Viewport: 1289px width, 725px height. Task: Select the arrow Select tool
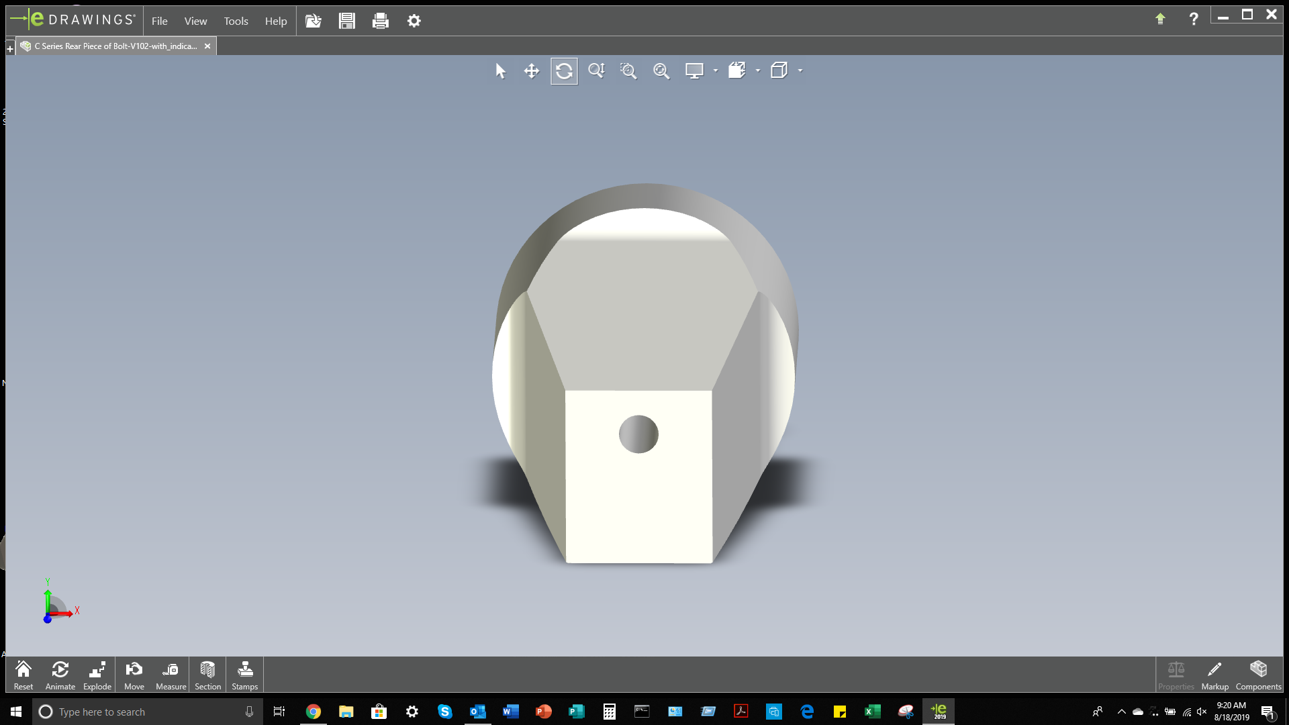click(500, 71)
